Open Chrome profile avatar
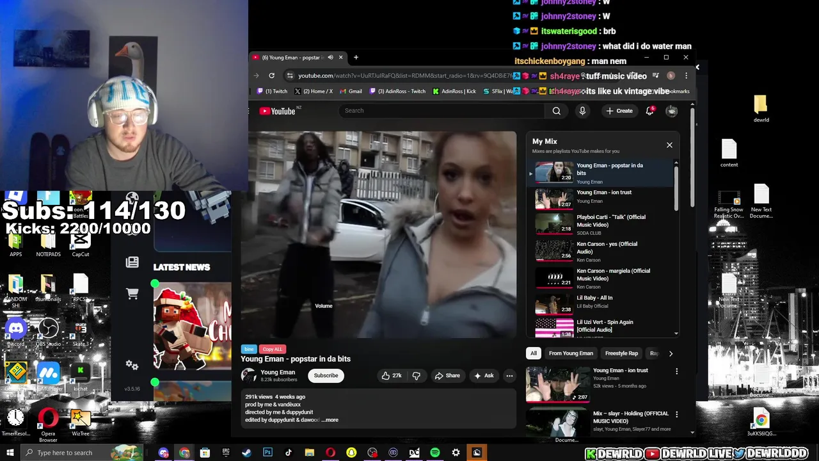Image resolution: width=819 pixels, height=461 pixels. (671, 76)
